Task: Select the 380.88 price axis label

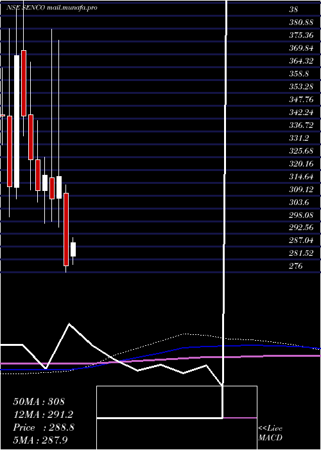Action: 302,22
